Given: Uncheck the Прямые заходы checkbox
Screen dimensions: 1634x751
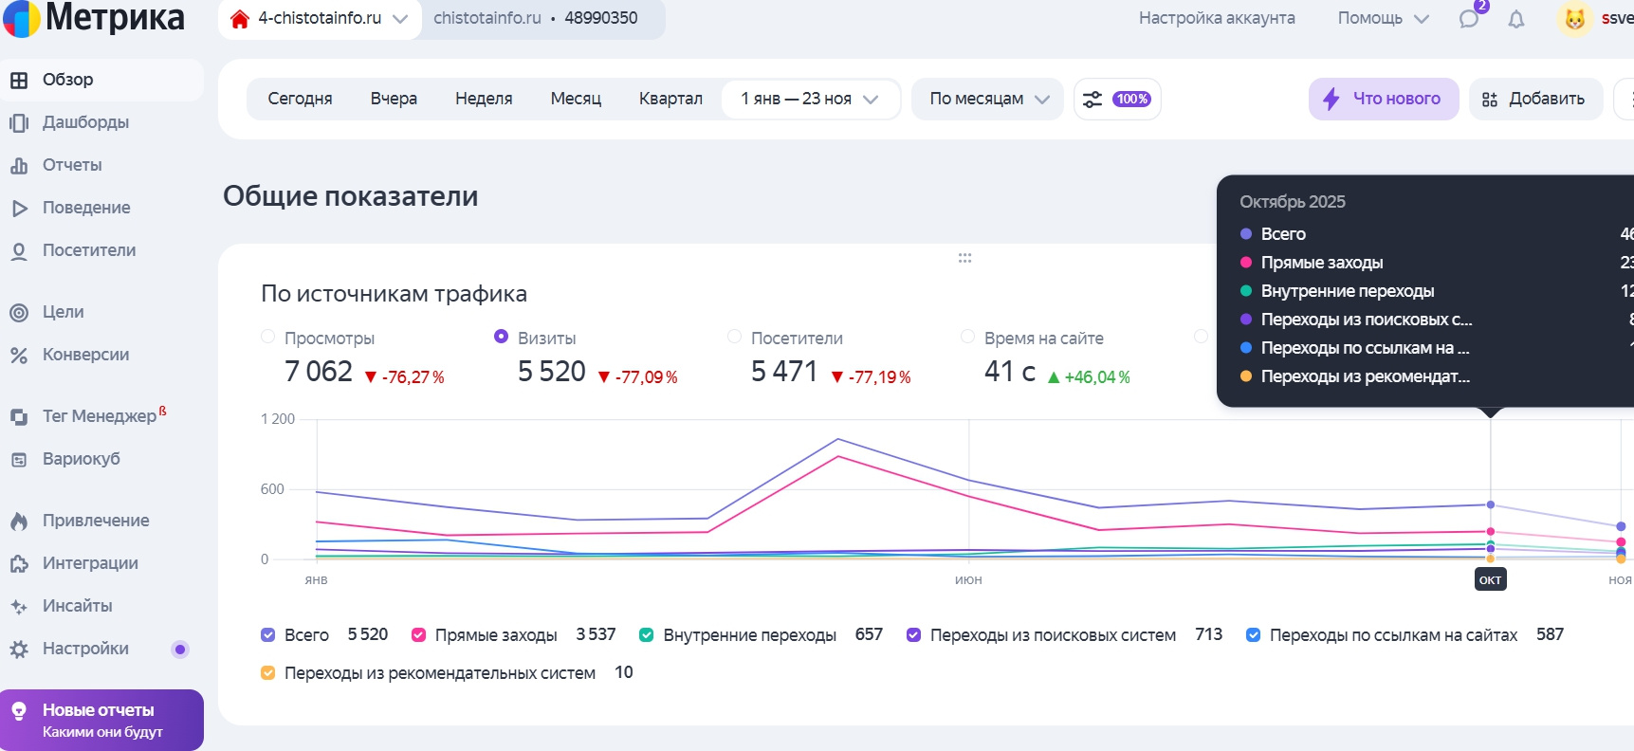Looking at the screenshot, I should pyautogui.click(x=418, y=635).
